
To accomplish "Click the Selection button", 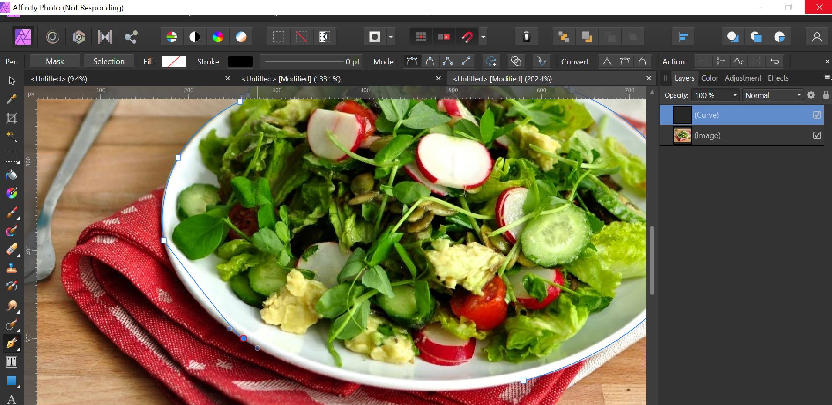I will point(108,61).
